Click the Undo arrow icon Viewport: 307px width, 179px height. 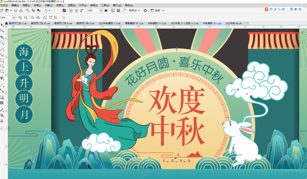pyautogui.click(x=46, y=10)
